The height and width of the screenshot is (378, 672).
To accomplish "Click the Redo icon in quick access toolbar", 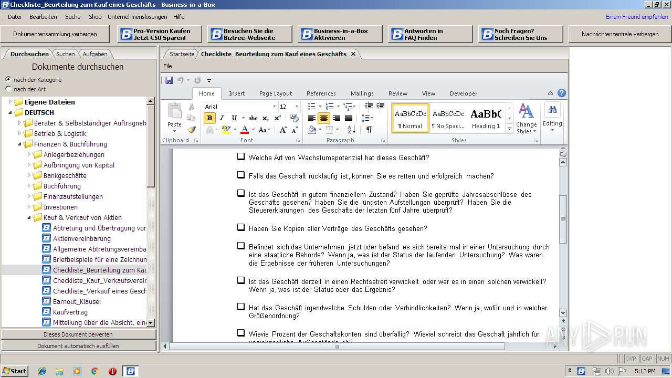I will coord(197,80).
